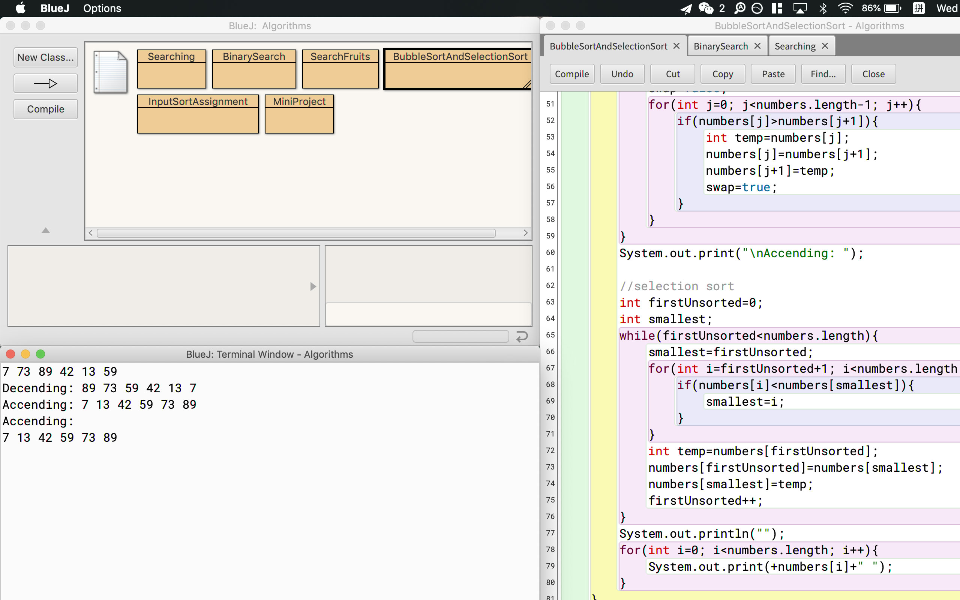The image size is (960, 600).
Task: Click the New Class... button
Action: [x=46, y=57]
